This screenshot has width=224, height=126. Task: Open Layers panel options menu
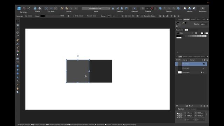208,57
